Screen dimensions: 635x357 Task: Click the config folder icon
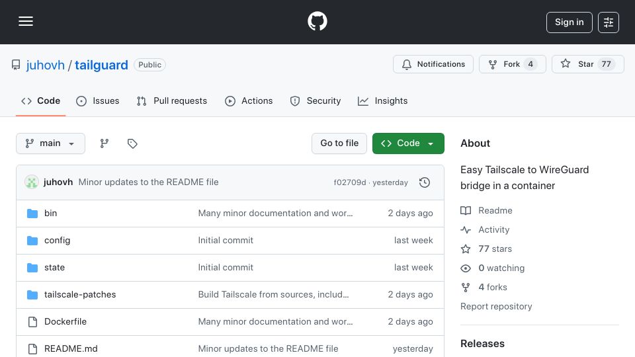32,241
